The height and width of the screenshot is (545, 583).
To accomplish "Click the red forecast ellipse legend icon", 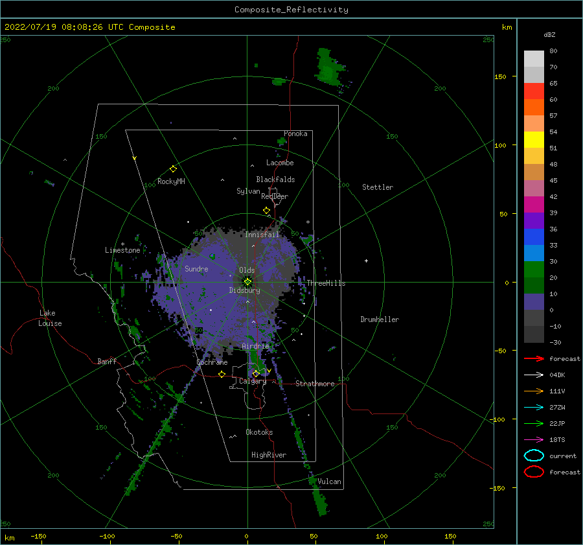I will tap(534, 472).
